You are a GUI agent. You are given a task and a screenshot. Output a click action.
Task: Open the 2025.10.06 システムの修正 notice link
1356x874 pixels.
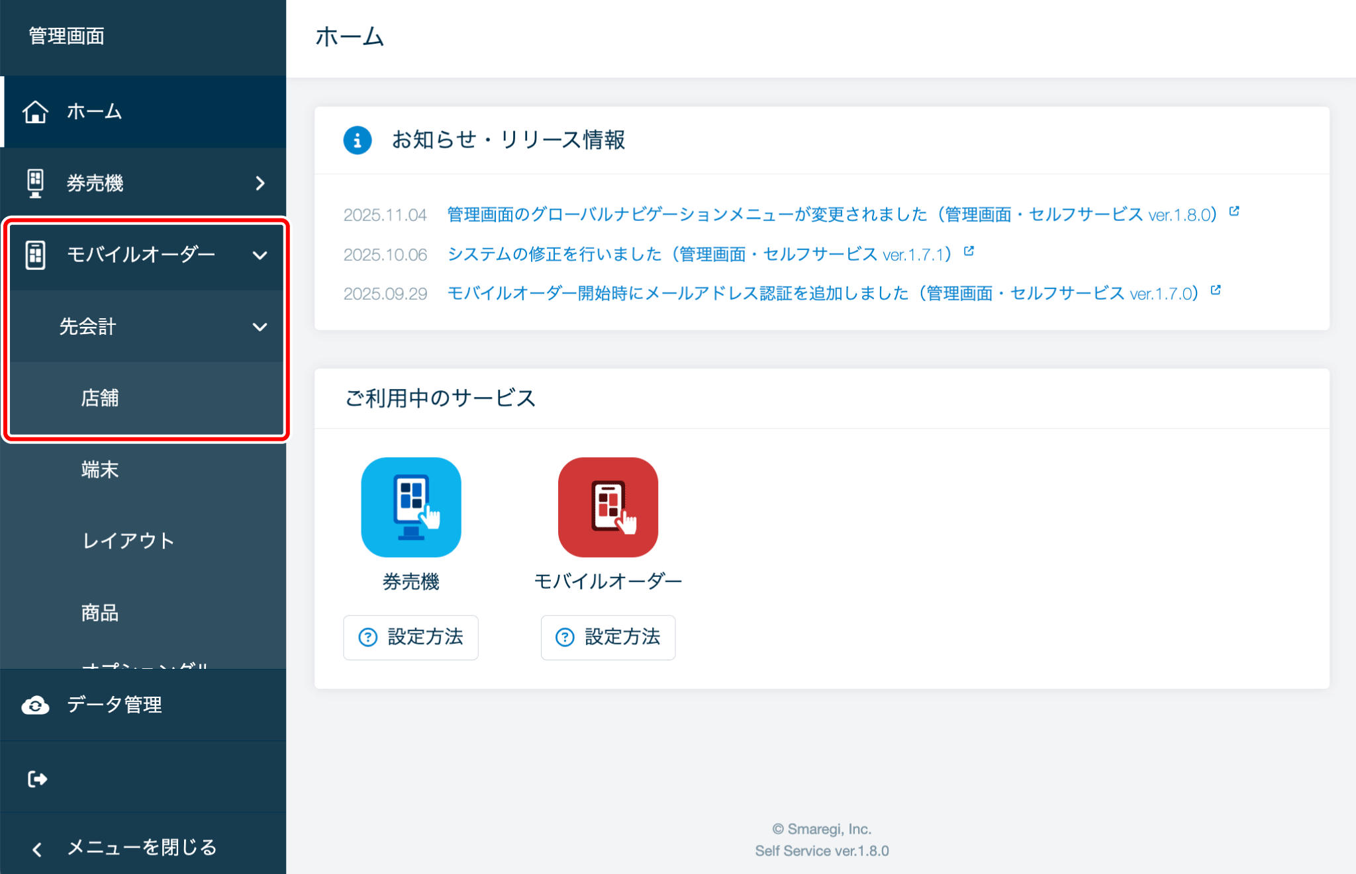pos(699,254)
